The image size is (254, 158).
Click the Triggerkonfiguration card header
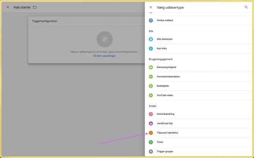(x=45, y=21)
